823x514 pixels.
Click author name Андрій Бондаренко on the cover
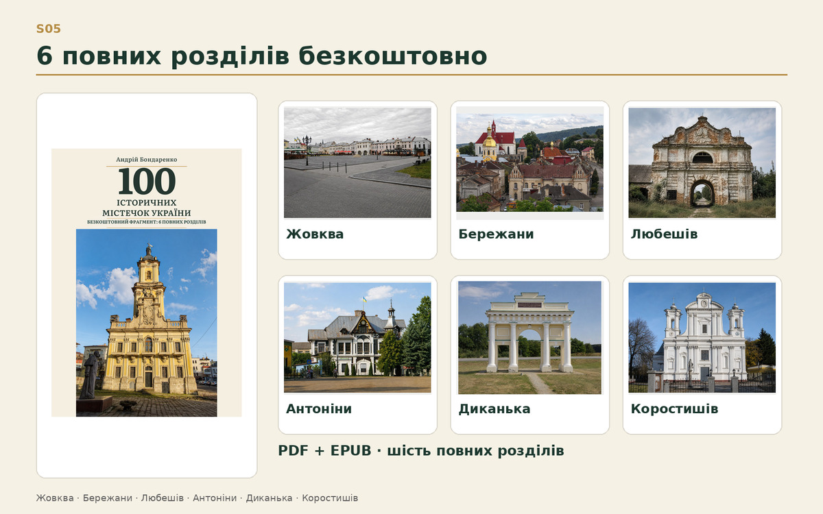[x=147, y=159]
